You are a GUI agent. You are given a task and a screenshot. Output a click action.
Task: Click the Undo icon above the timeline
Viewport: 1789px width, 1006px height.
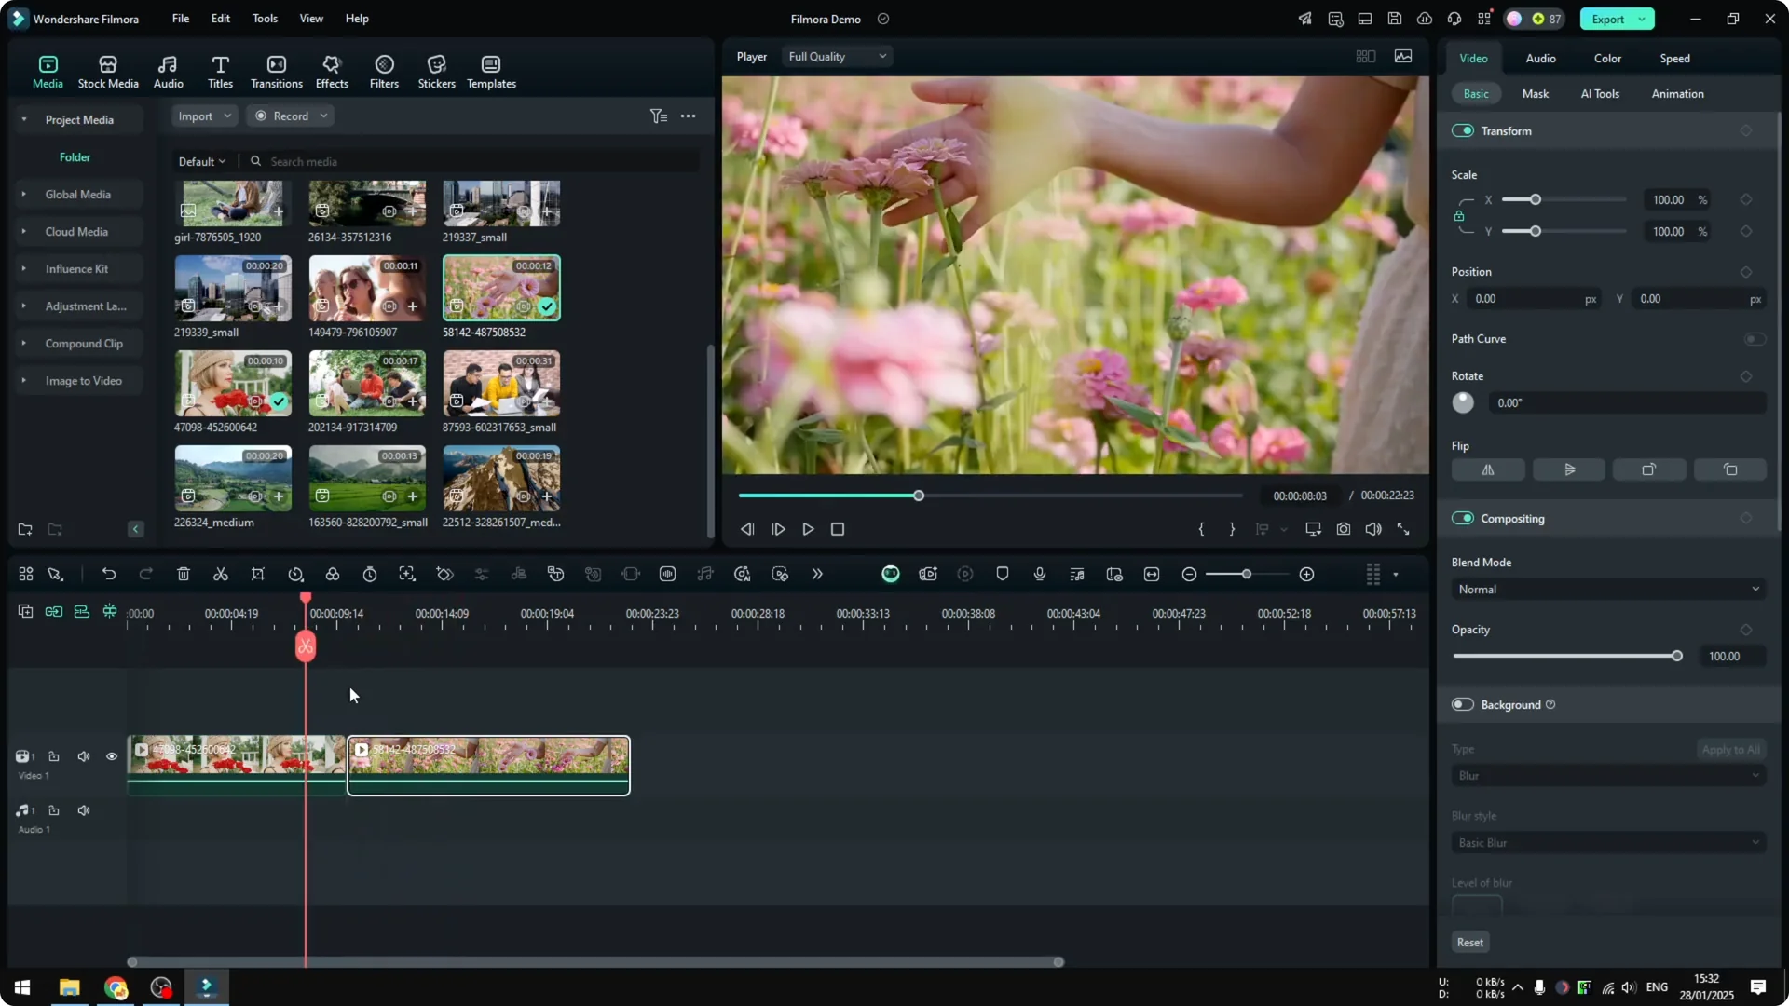coord(109,574)
